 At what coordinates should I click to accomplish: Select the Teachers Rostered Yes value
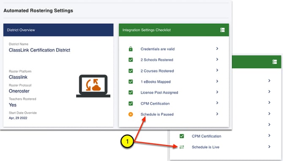(13, 105)
